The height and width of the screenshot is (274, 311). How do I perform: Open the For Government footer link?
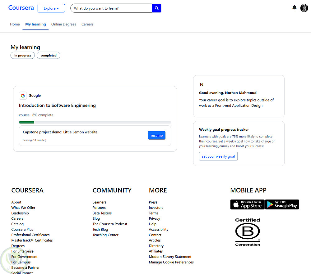click(24, 257)
